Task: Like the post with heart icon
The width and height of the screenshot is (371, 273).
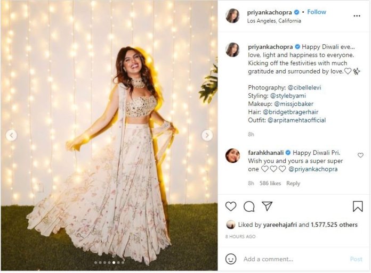Action: coord(231,206)
